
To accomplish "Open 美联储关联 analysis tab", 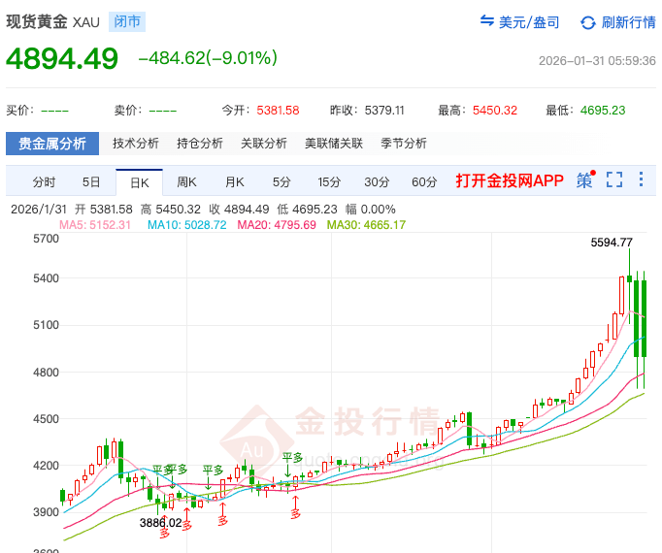I will point(334,144).
